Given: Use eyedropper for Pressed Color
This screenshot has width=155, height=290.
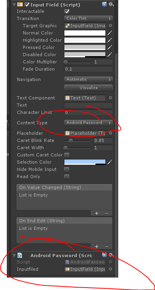Looking at the screenshot, I should click(110, 47).
